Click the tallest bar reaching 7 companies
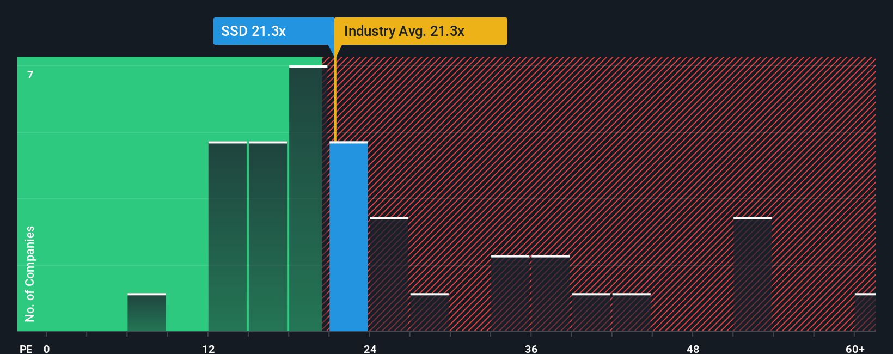The height and width of the screenshot is (354, 893). pyautogui.click(x=308, y=198)
